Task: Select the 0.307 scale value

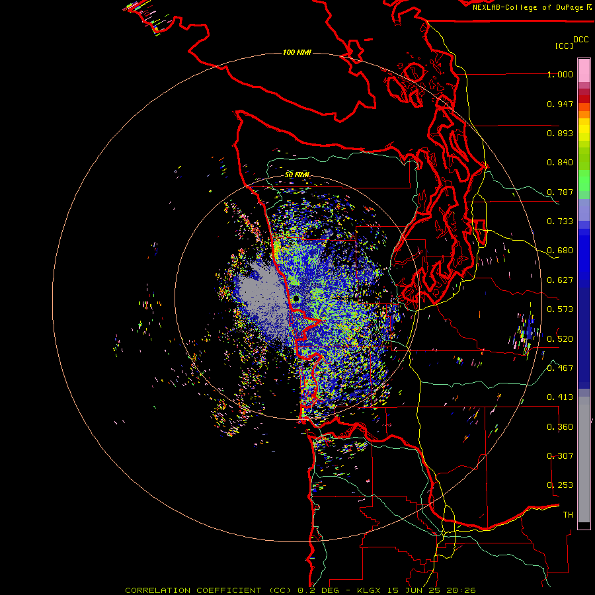Action: (x=560, y=456)
